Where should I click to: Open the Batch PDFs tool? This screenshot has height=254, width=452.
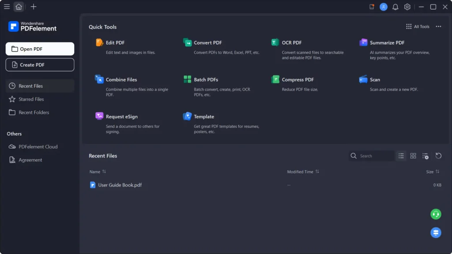(206, 79)
